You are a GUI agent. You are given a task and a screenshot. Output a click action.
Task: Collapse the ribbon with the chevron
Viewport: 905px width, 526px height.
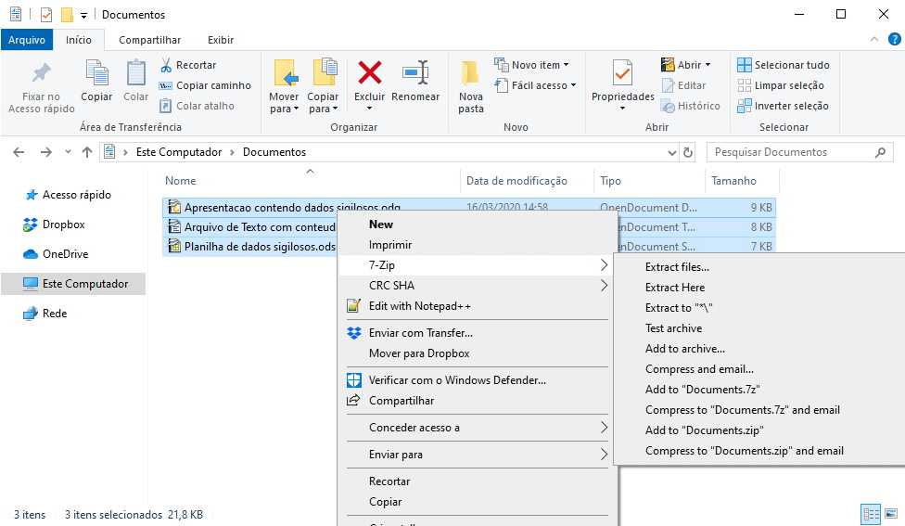point(873,39)
